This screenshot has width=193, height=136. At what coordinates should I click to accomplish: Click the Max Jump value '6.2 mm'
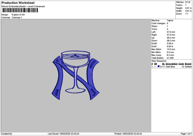coord(170,55)
